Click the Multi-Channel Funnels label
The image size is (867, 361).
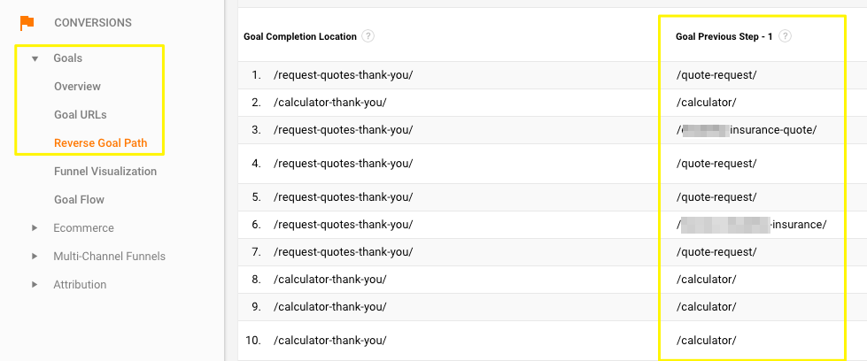coord(110,256)
